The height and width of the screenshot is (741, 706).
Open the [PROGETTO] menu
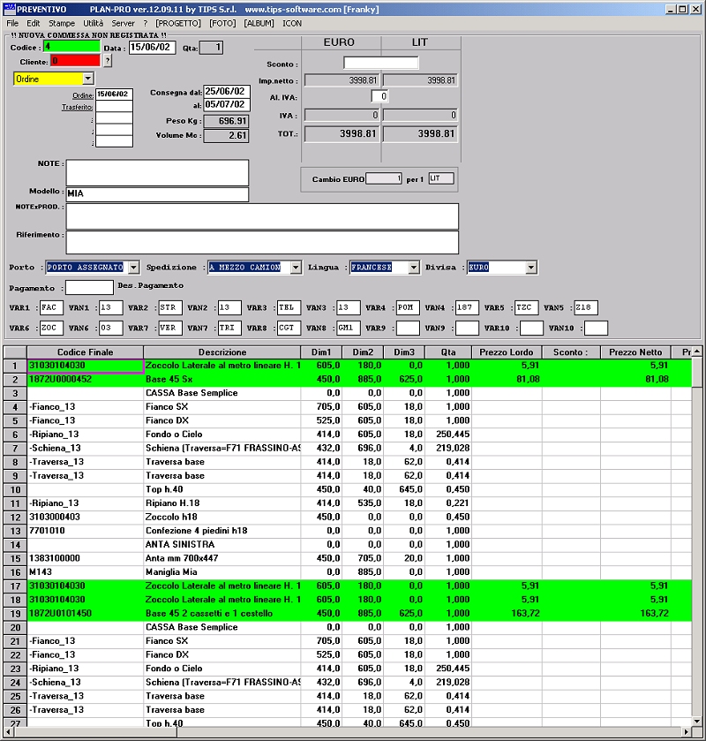(178, 23)
